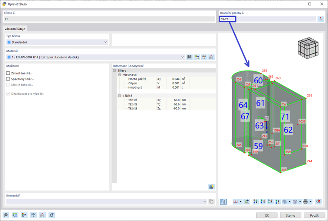Set view along -Z axis
Viewport: 328px width, 221px height.
click(278, 202)
